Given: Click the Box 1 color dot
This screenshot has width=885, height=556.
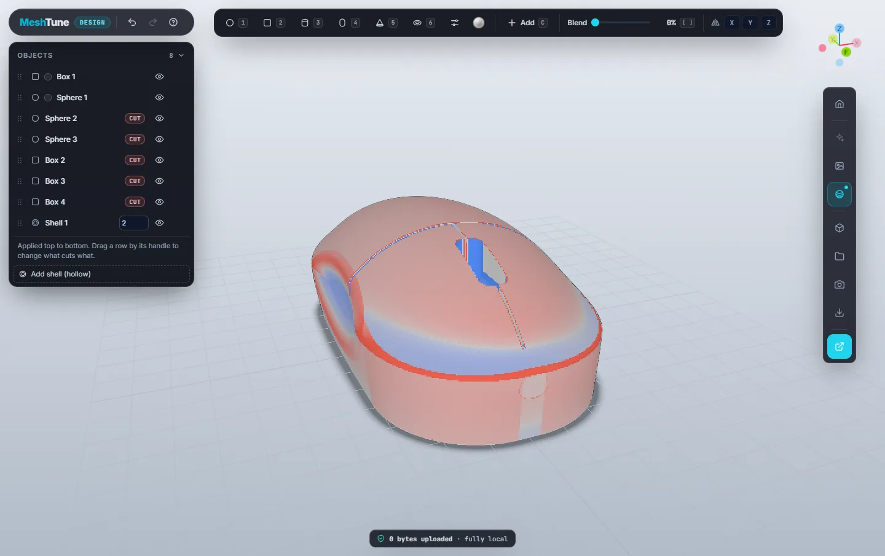Looking at the screenshot, I should coord(48,77).
